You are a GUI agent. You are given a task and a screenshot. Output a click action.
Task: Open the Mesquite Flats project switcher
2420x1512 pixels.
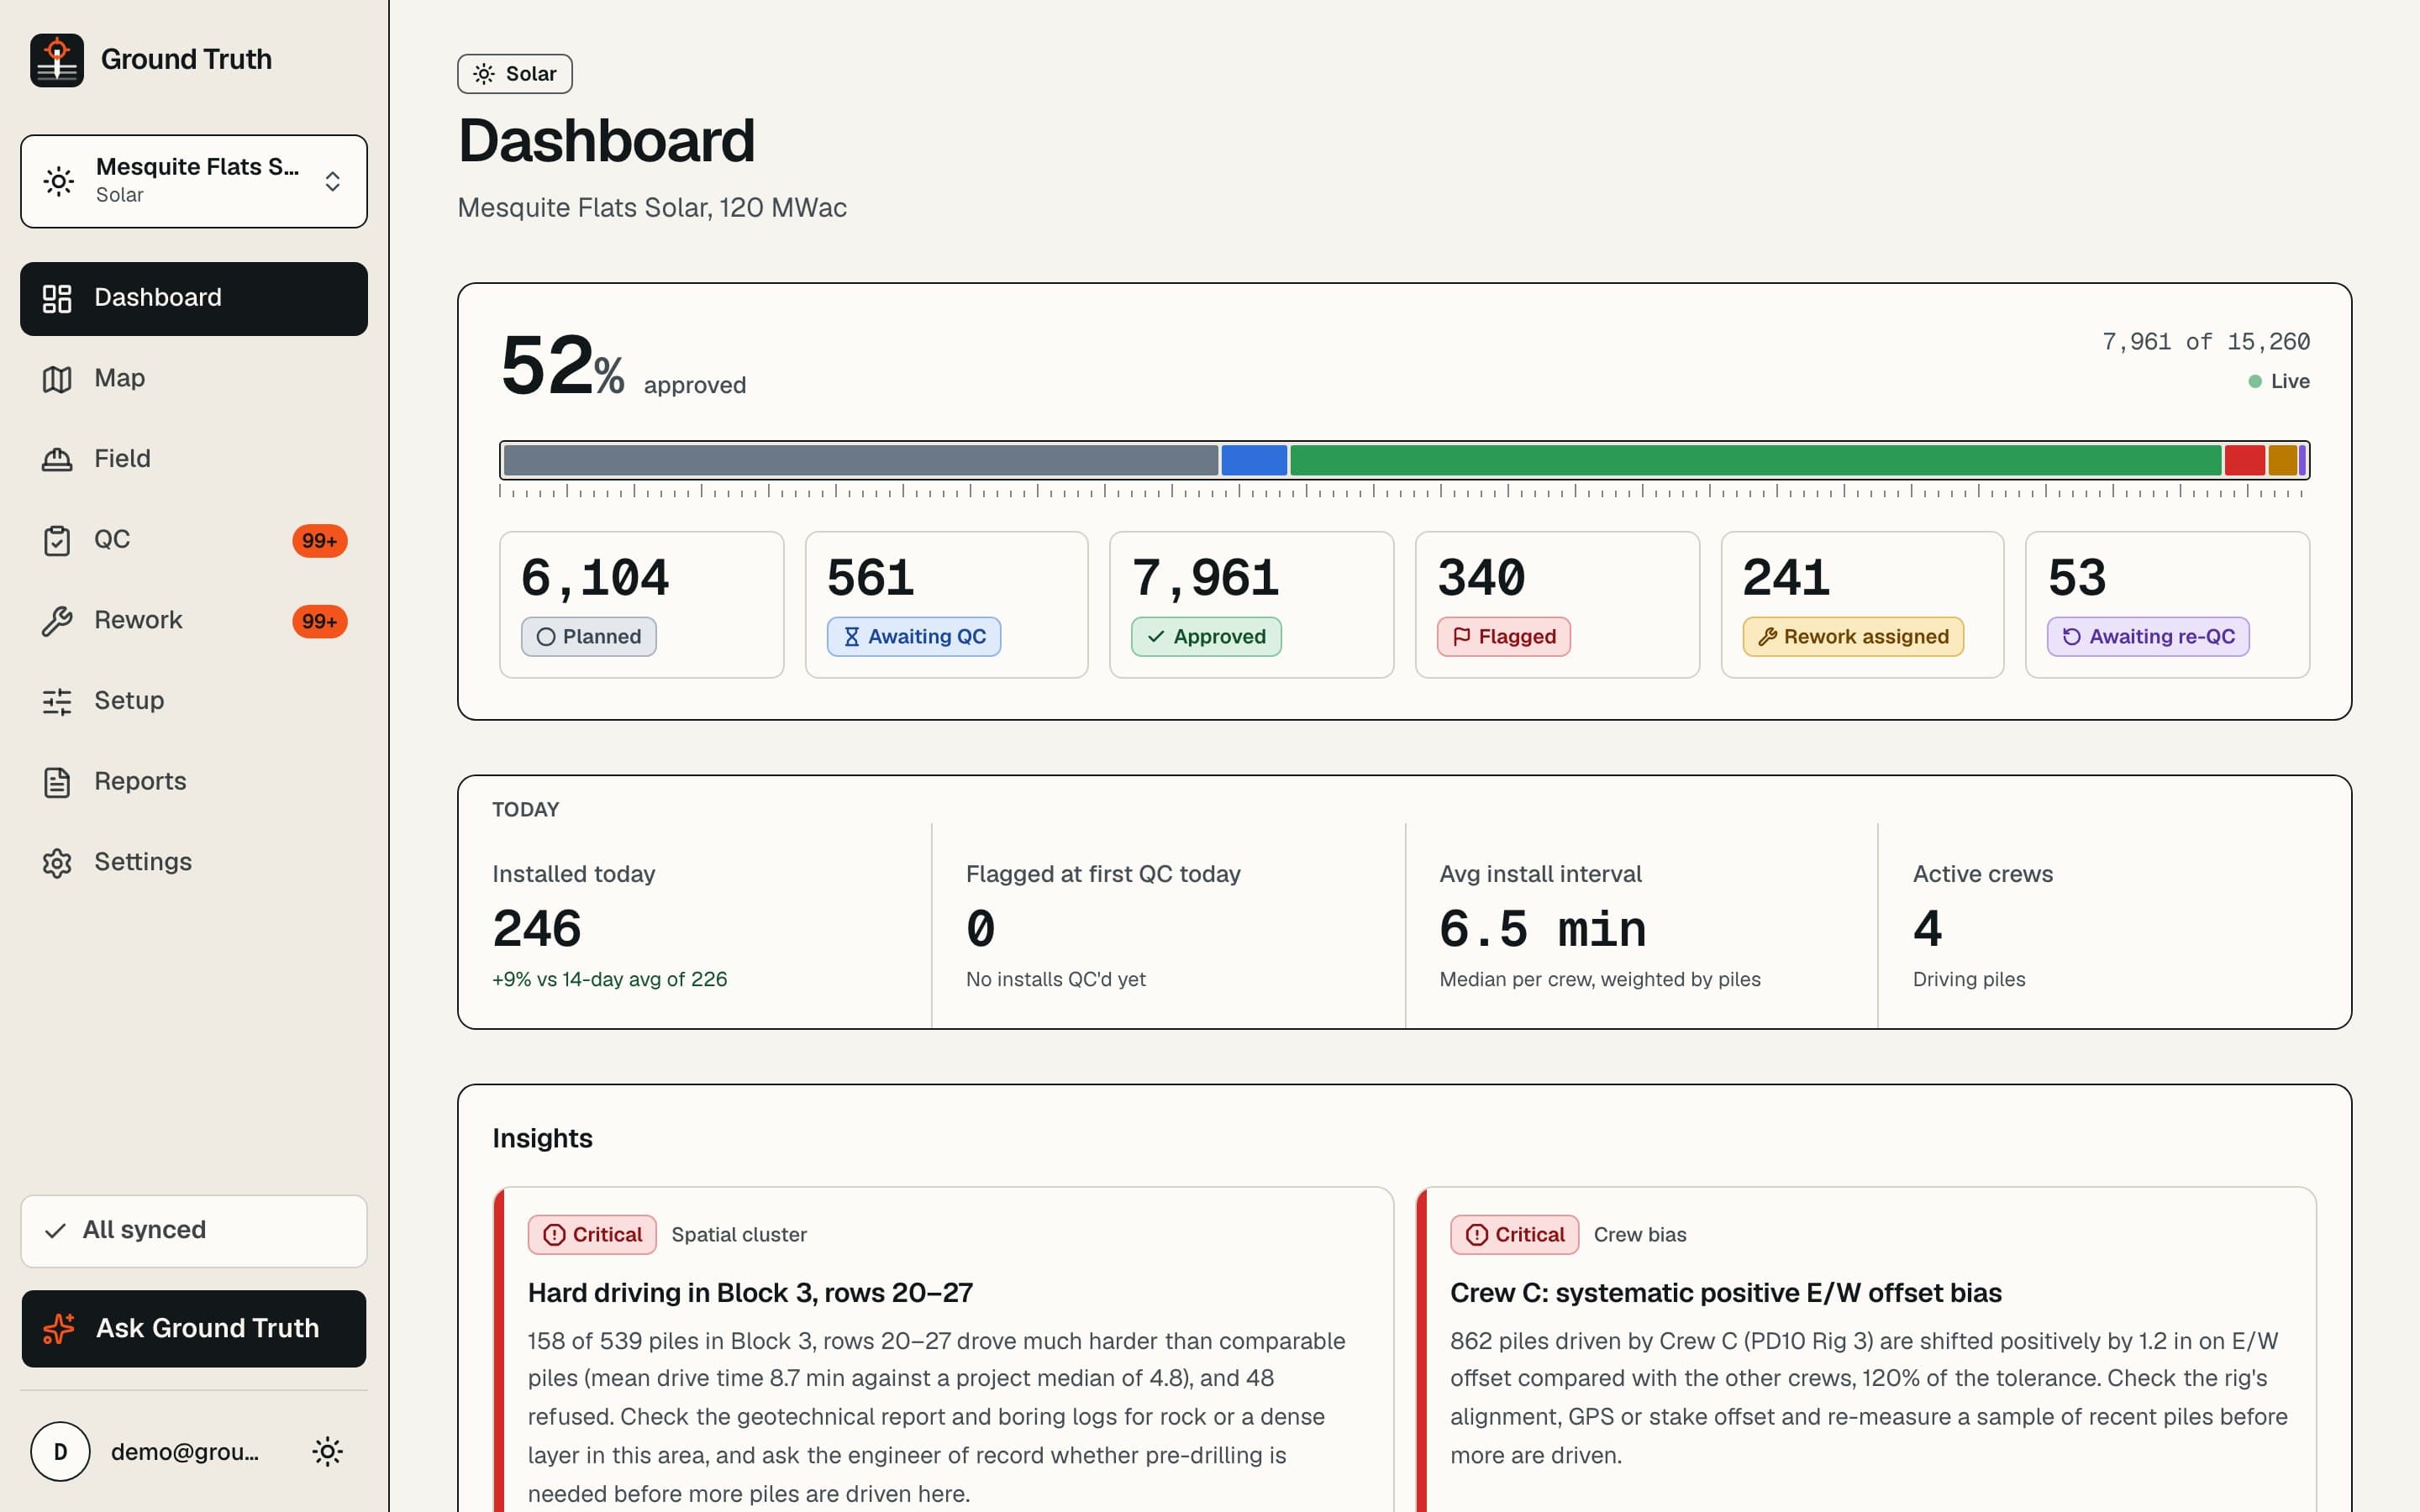click(x=194, y=181)
